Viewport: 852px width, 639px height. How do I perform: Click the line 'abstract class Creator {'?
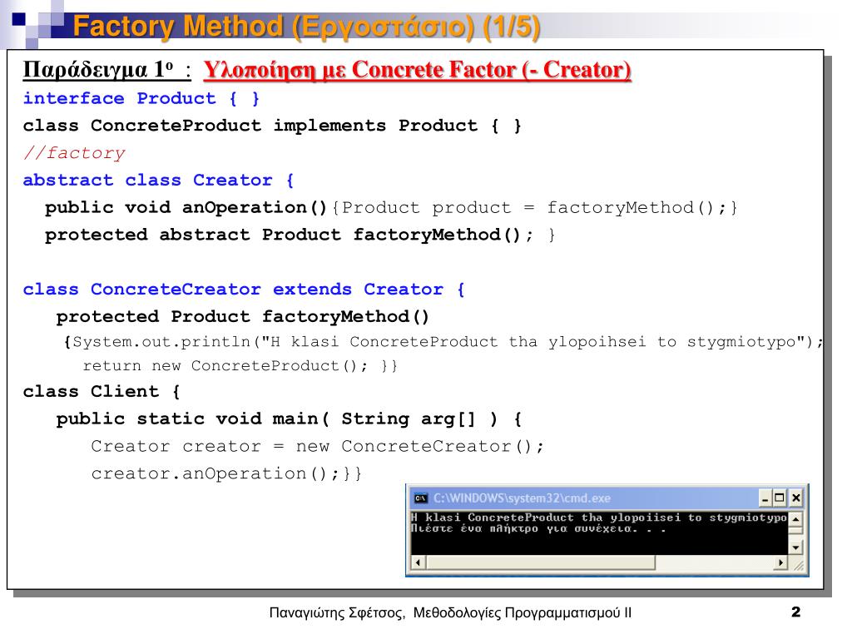point(158,181)
